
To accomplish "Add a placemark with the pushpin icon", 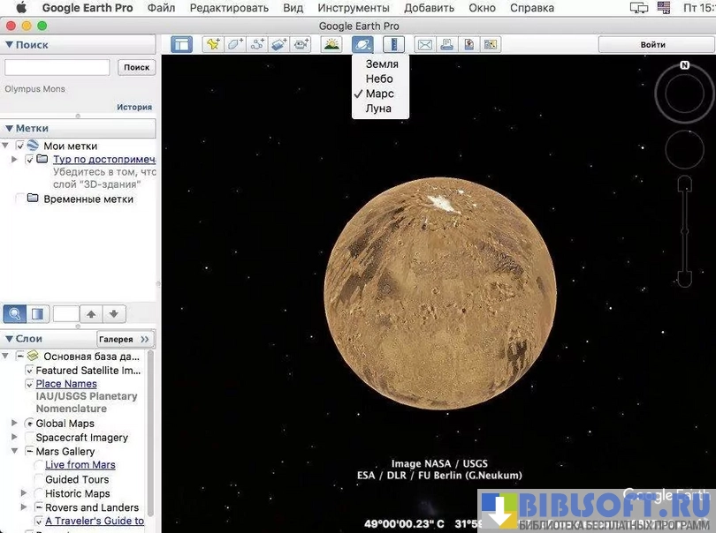I will (x=212, y=44).
